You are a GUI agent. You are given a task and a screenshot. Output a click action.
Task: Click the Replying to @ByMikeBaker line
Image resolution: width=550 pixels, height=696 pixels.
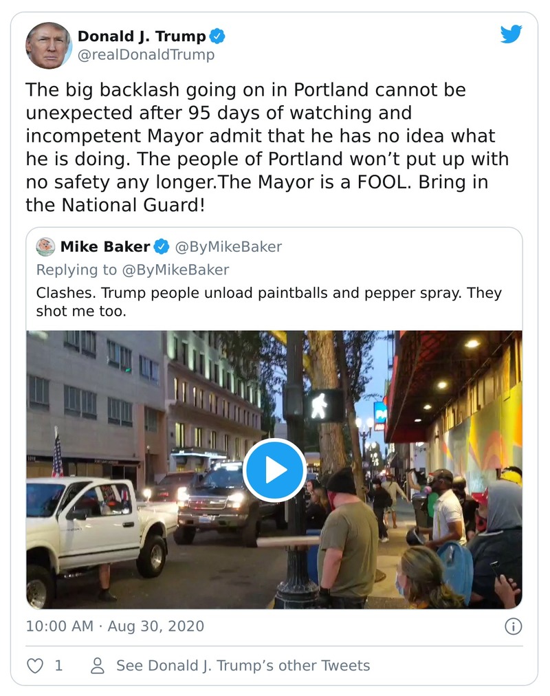(133, 270)
